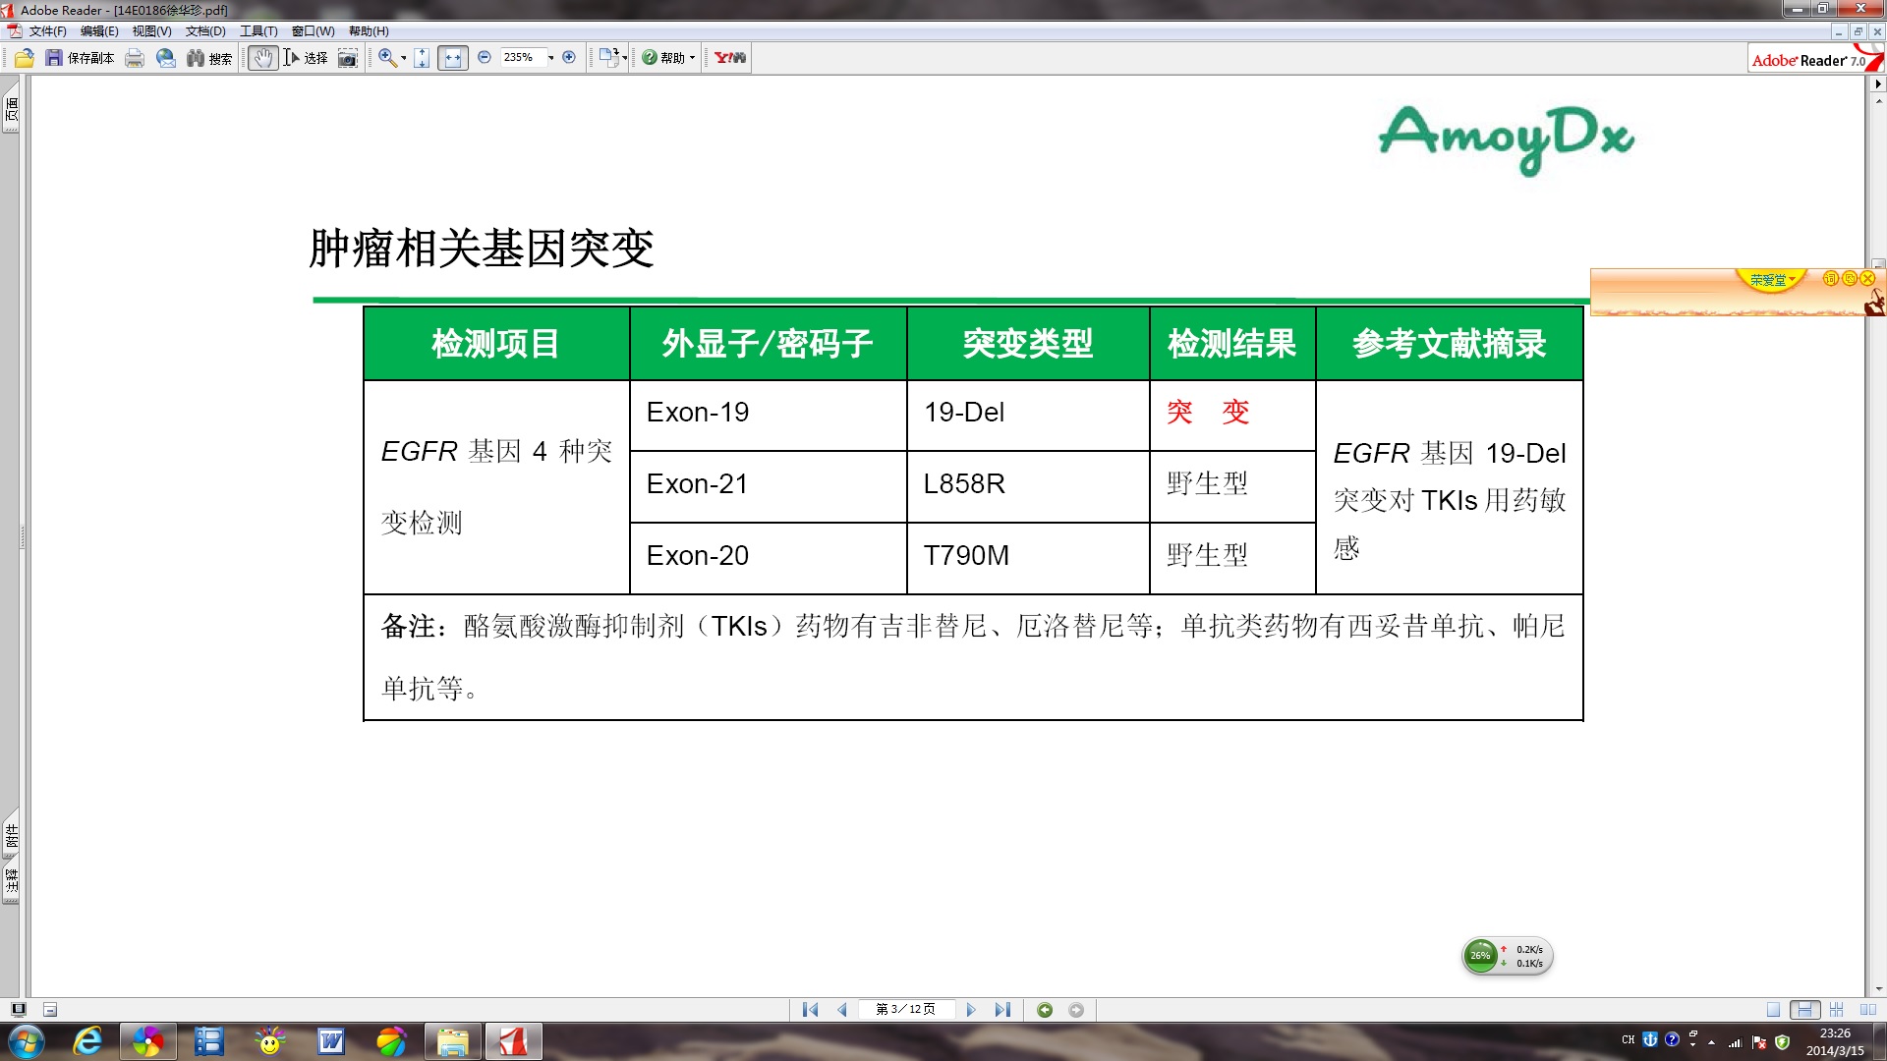Select the Hand tool
The image size is (1887, 1061).
(x=262, y=58)
